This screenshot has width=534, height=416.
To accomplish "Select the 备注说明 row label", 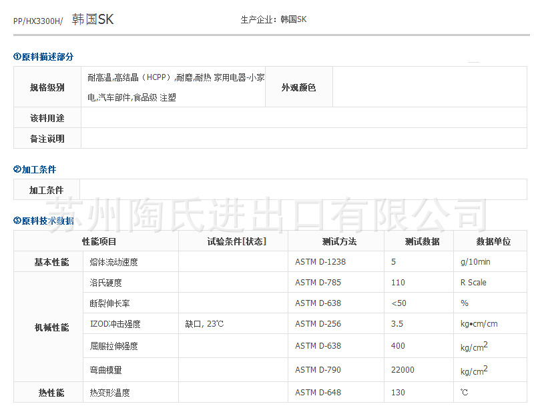I will click(47, 139).
